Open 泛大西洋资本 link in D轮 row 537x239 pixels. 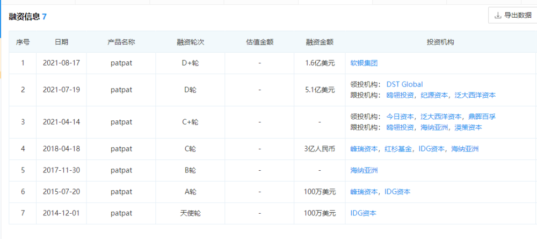click(475, 95)
